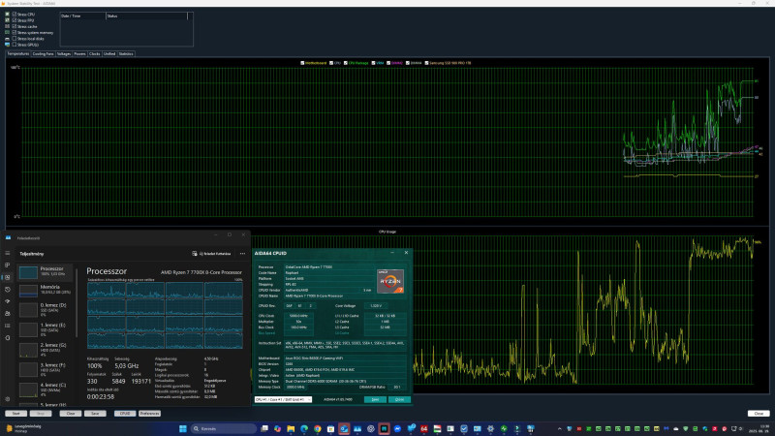This screenshot has height=436, width=775.
Task: Select 4. lemez (C:) in Task Manager
Action: [45, 389]
